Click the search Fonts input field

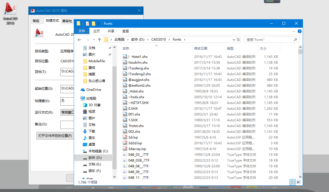(x=269, y=39)
